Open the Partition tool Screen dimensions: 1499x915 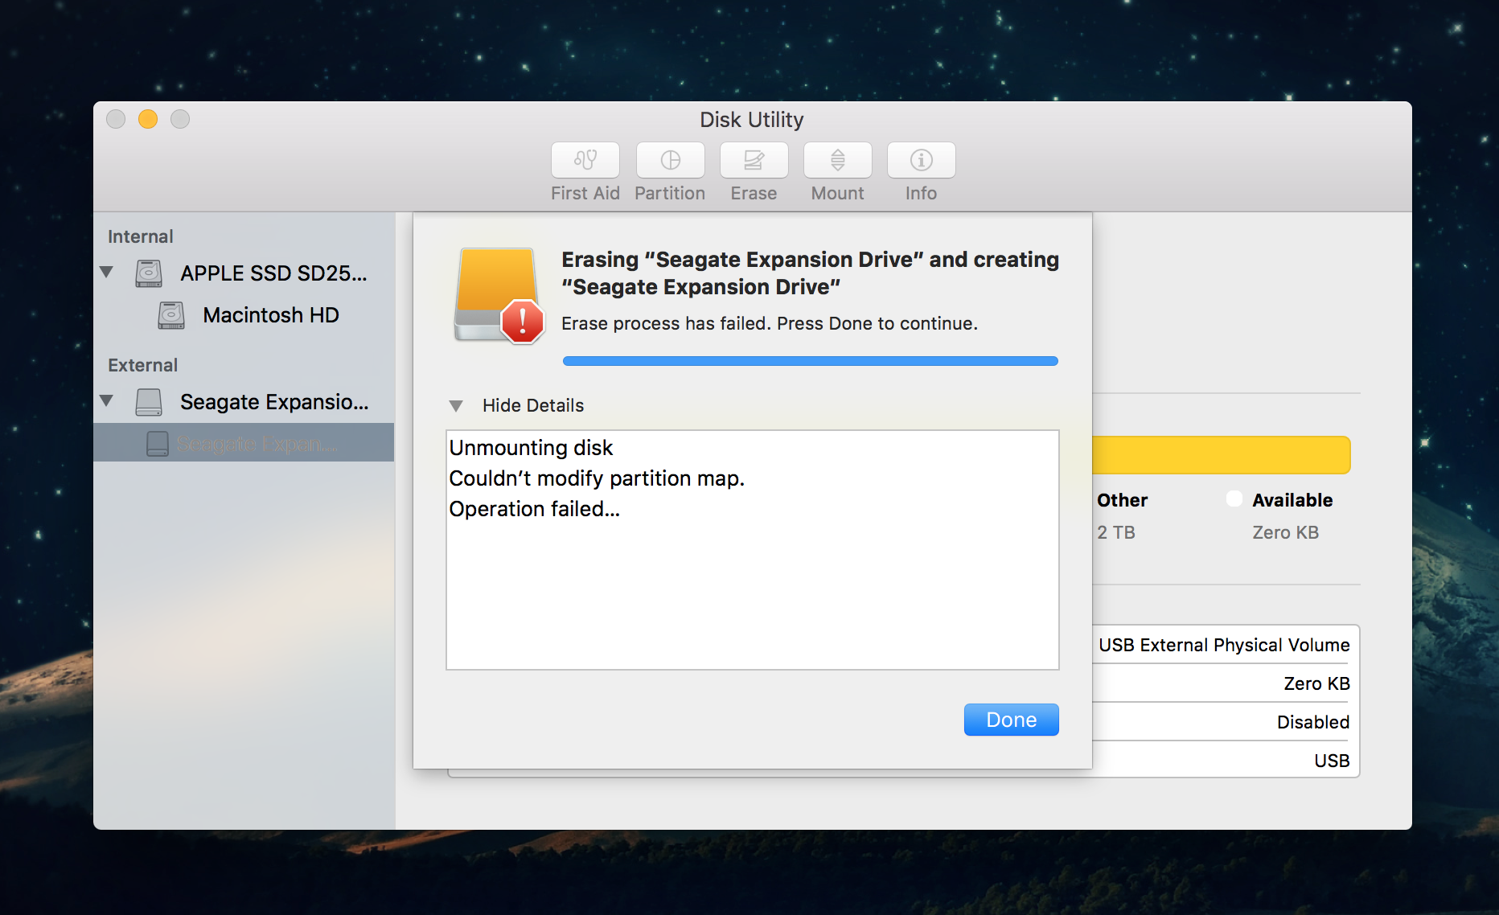(x=670, y=160)
